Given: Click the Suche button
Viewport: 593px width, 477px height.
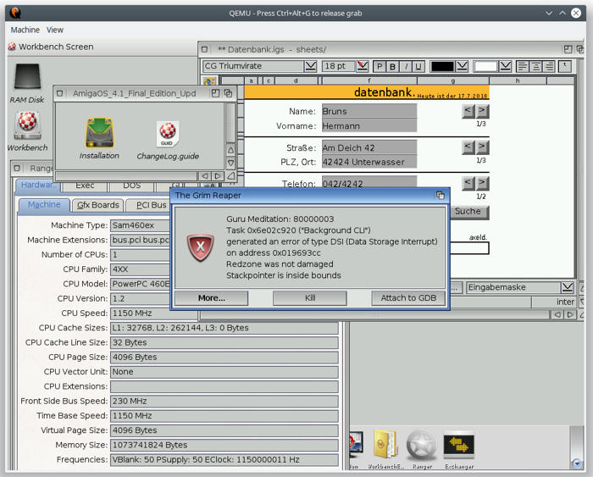Looking at the screenshot, I should click(x=468, y=212).
